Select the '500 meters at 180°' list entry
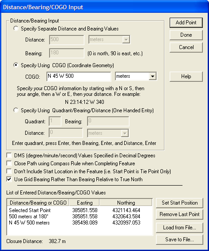 tap(80, 217)
